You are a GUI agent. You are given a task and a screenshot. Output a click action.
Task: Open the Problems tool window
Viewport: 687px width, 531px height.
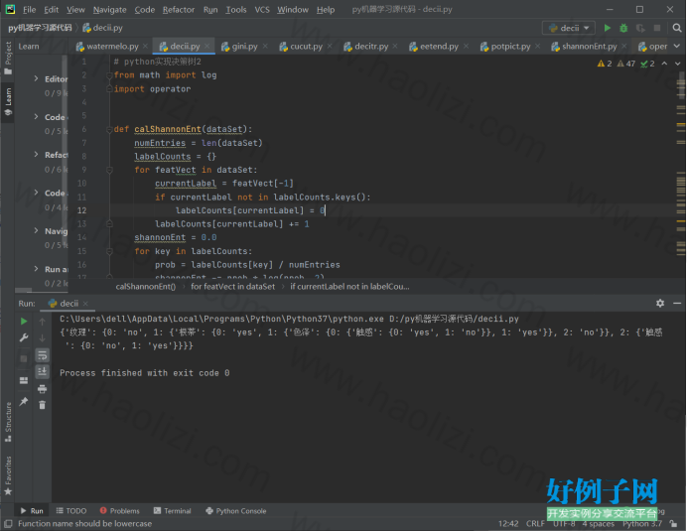119,511
